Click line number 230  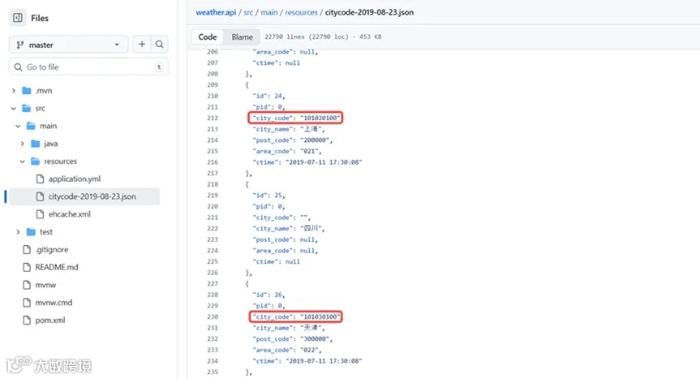[213, 317]
